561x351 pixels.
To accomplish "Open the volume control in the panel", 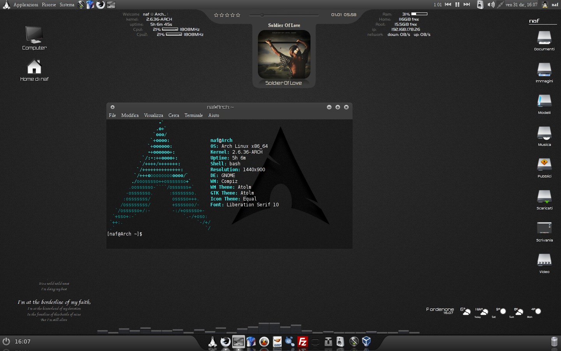I will [x=491, y=5].
